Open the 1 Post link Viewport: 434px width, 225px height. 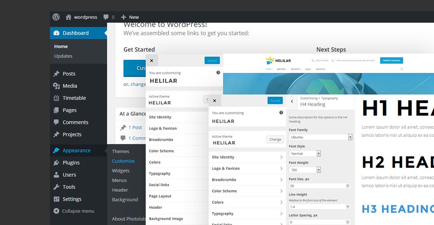click(x=135, y=127)
